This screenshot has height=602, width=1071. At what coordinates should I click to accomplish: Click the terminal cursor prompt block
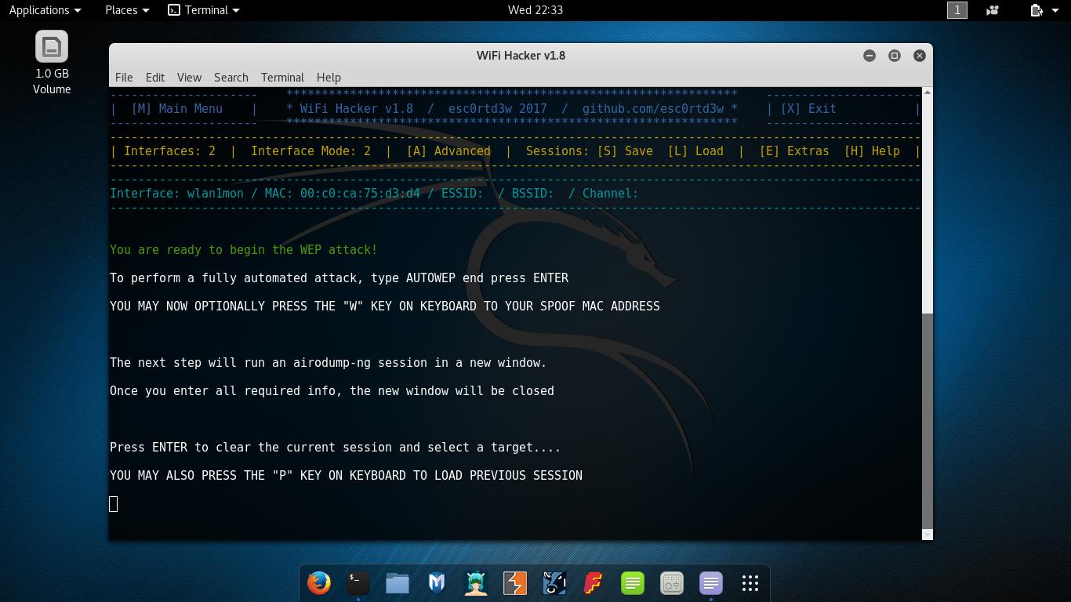click(x=114, y=504)
